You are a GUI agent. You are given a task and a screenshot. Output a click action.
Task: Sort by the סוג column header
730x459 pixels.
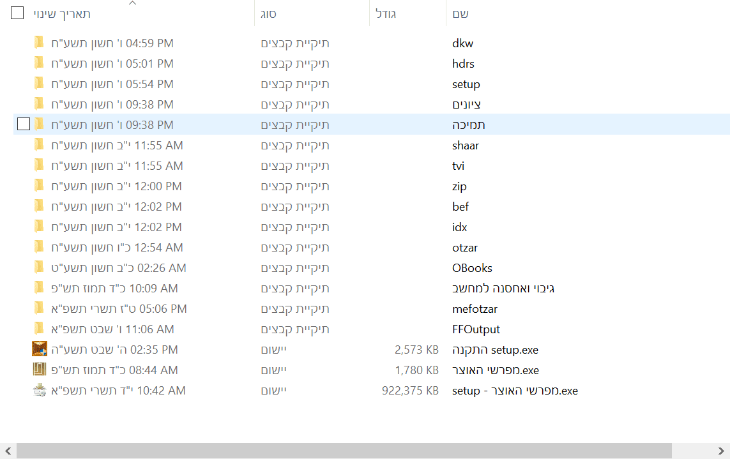(269, 14)
